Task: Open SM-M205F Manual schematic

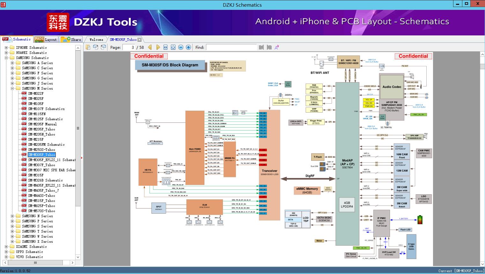Action: click(x=42, y=124)
